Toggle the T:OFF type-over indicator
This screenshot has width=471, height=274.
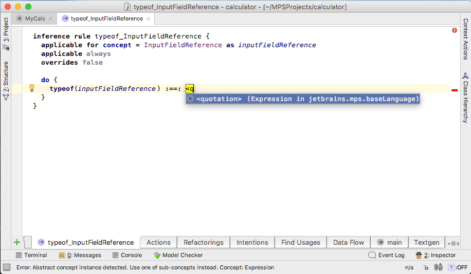pyautogui.click(x=457, y=267)
